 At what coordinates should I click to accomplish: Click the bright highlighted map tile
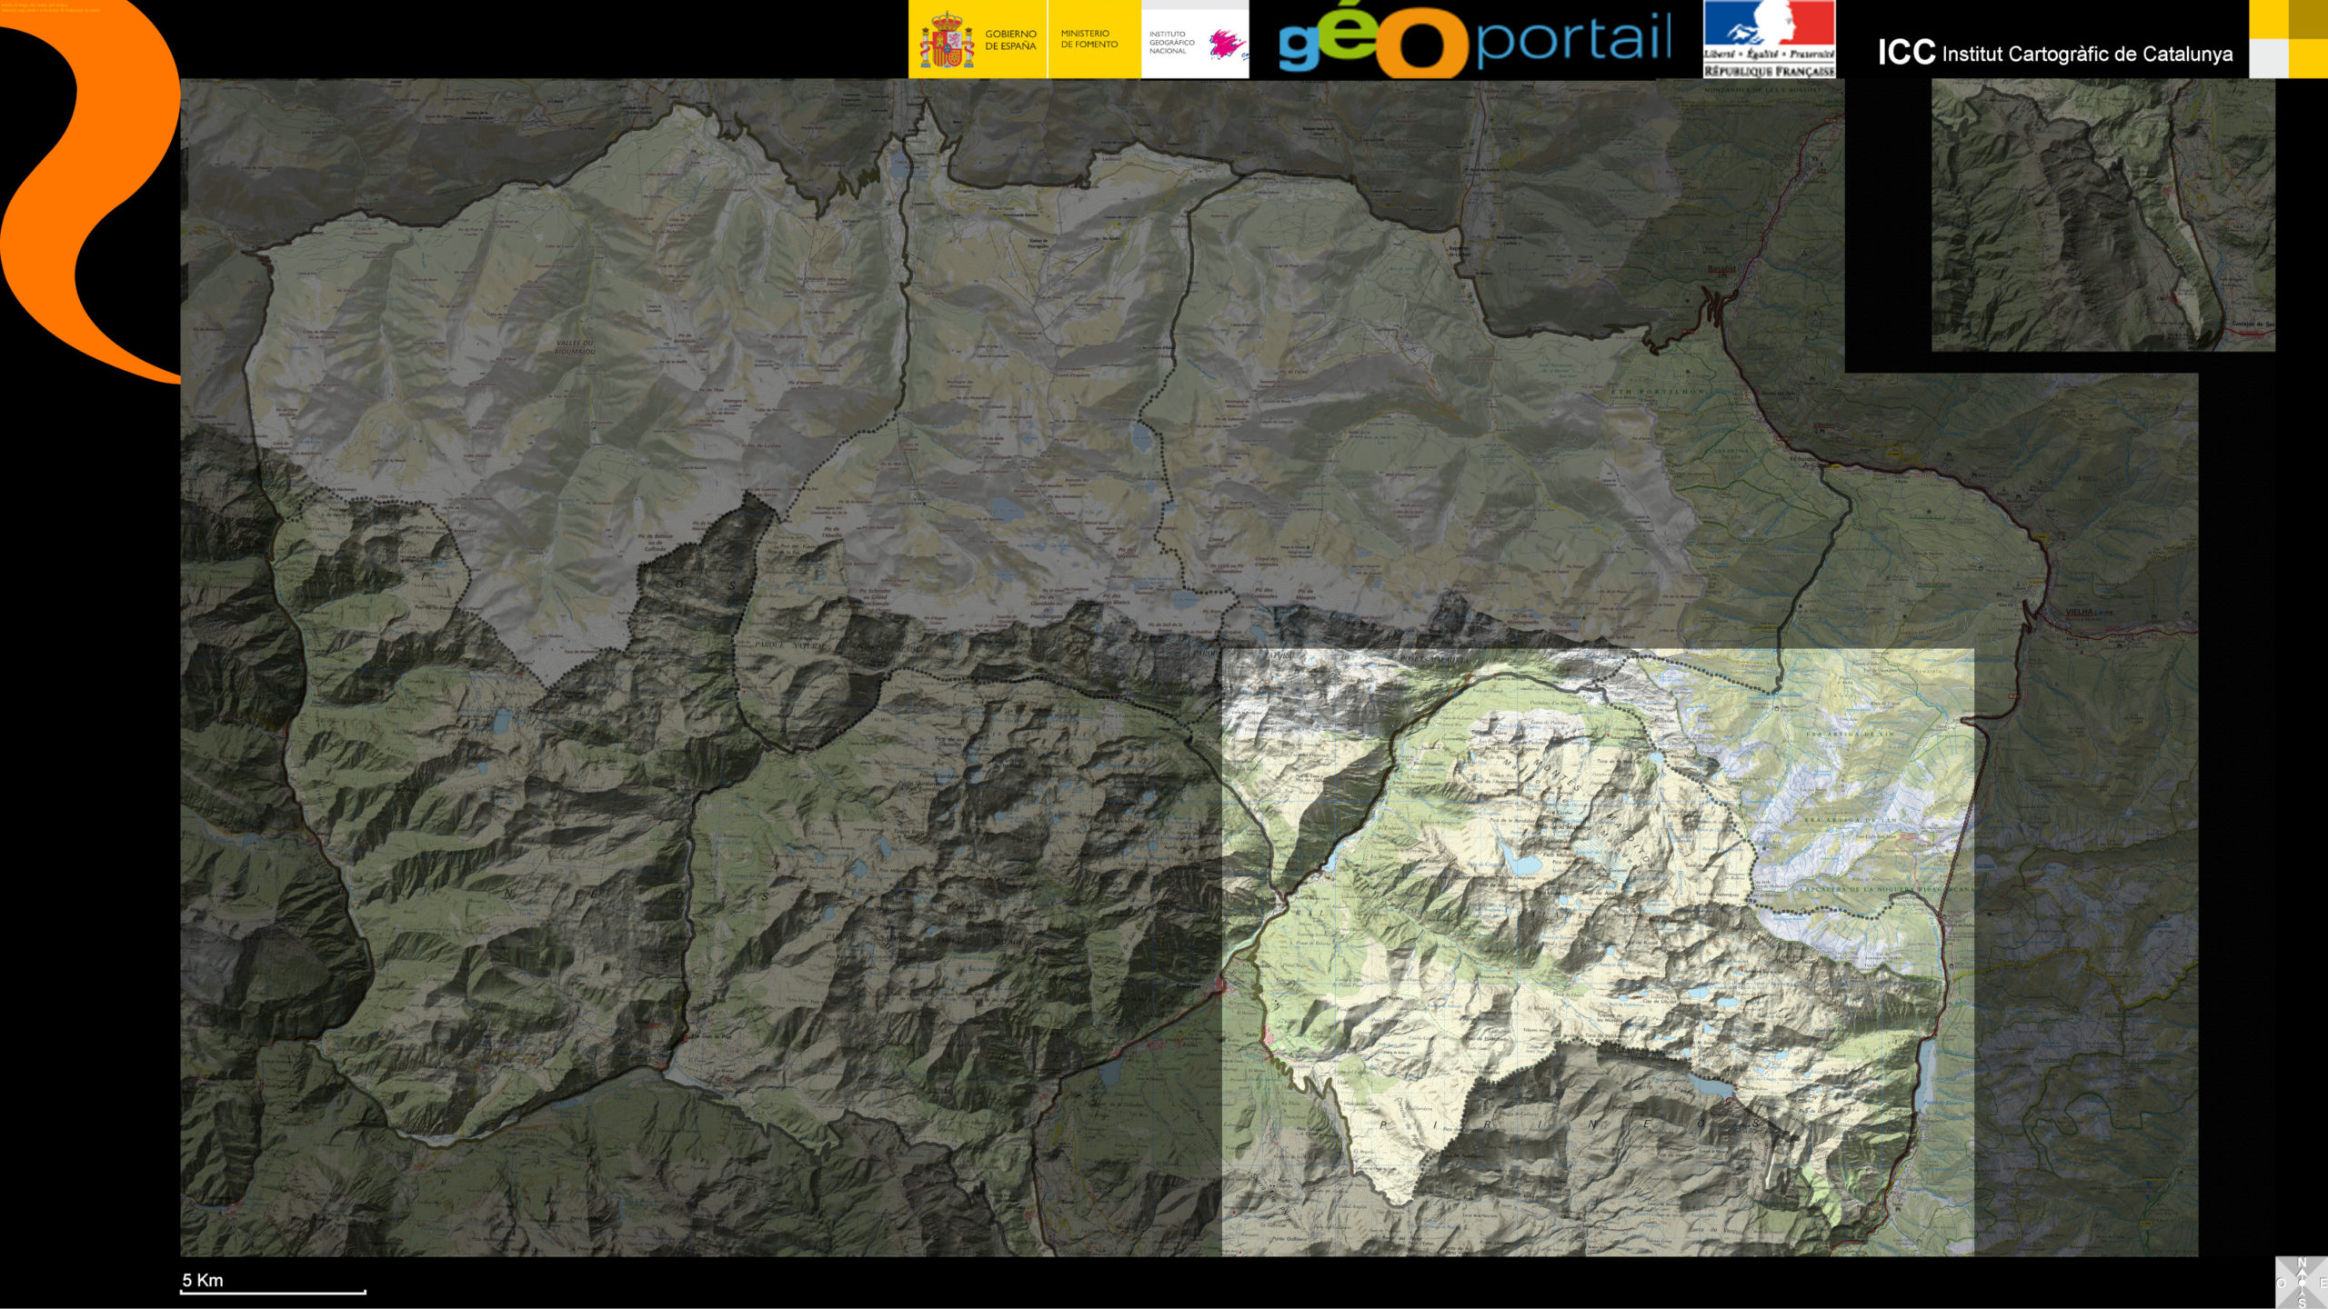point(1597,951)
